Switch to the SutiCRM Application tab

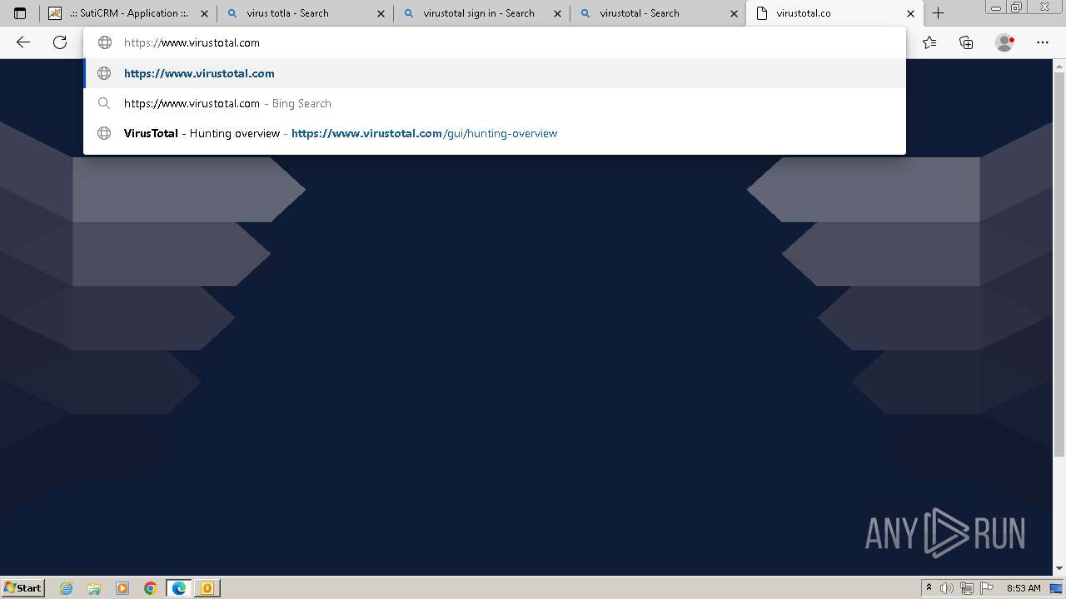(129, 13)
